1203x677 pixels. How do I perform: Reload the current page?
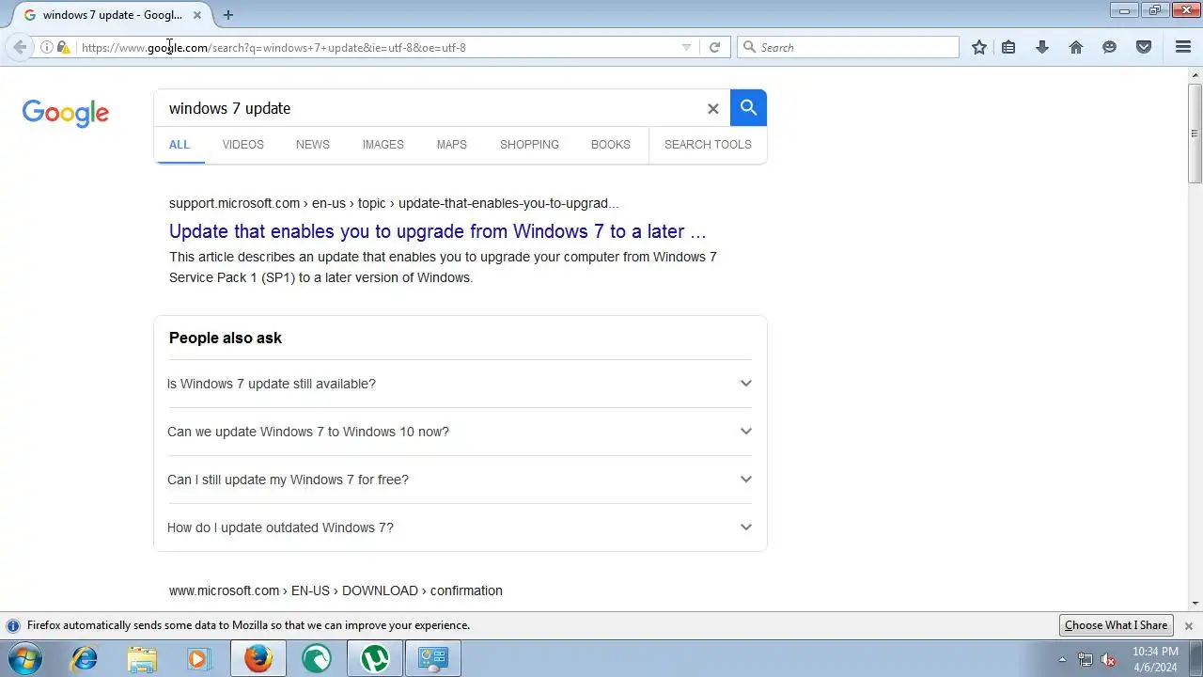[714, 47]
